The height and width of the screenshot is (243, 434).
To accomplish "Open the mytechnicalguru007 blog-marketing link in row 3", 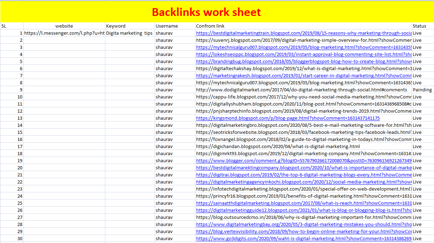I will pos(303,47).
